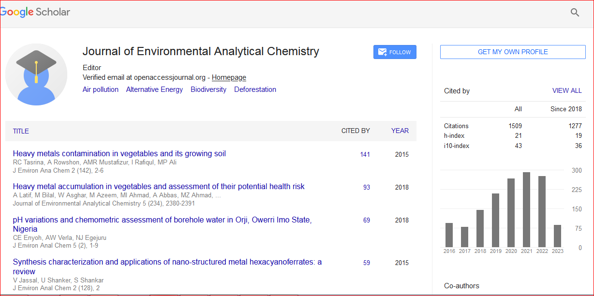Open the Deforestation interest link
This screenshot has width=594, height=296.
pyautogui.click(x=255, y=89)
